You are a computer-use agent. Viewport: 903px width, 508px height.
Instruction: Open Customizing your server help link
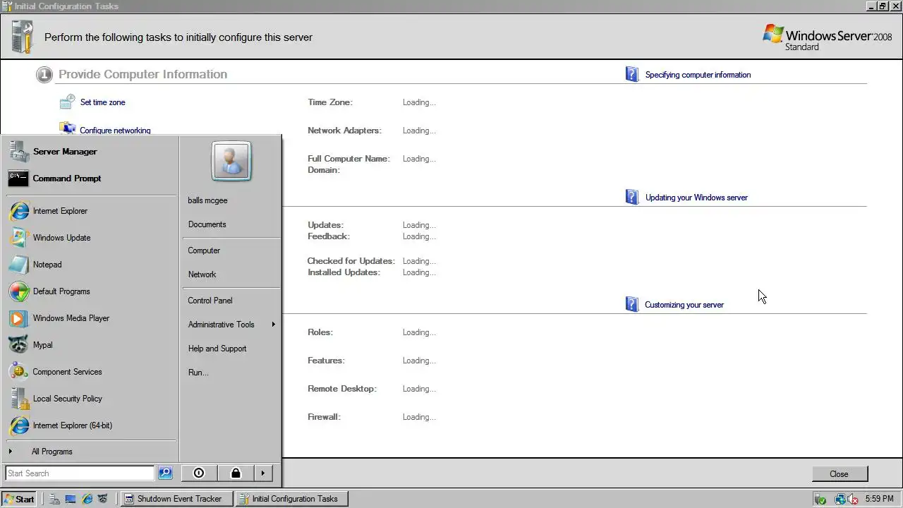point(684,305)
